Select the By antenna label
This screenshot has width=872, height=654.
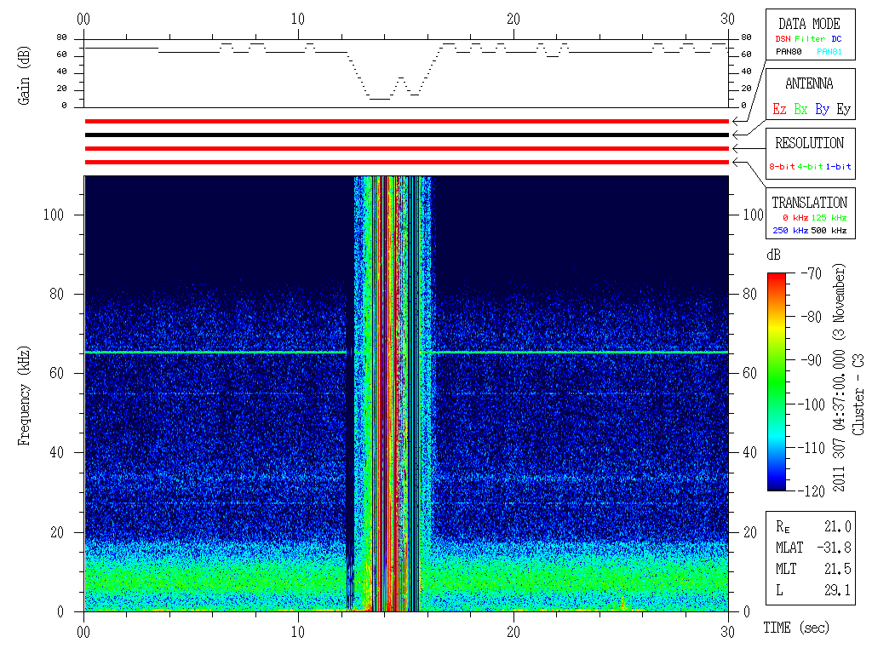click(x=822, y=109)
